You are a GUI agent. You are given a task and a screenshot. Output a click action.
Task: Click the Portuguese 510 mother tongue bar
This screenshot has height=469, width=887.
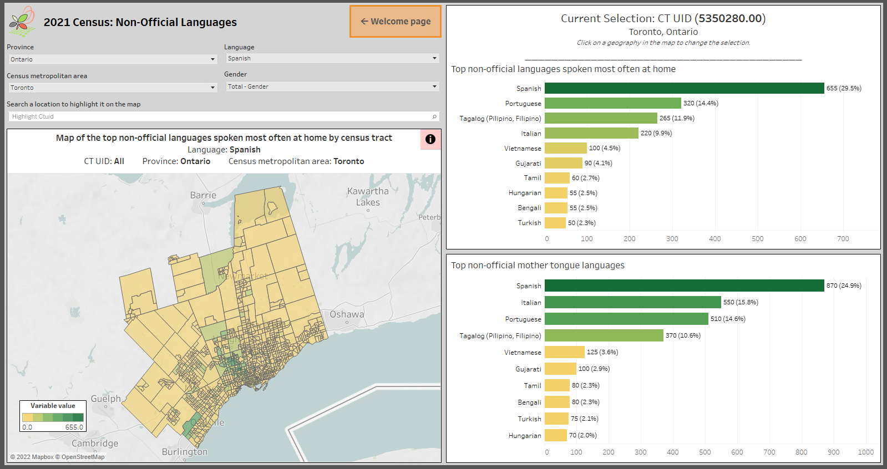(626, 319)
